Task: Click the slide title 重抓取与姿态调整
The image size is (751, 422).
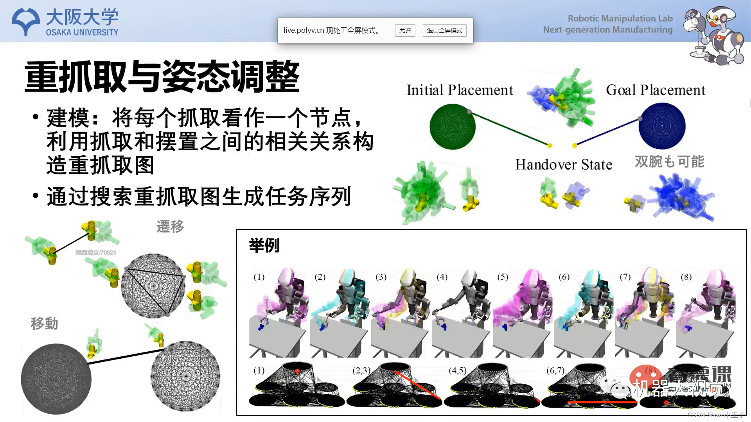Action: tap(162, 77)
